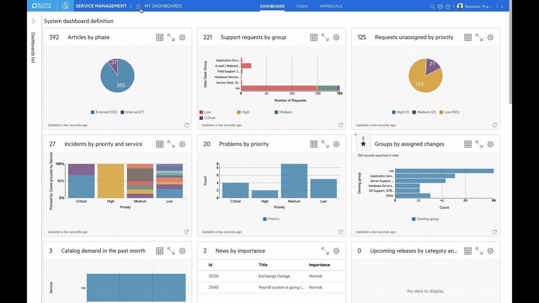Expand the News by importance widget

[325, 251]
